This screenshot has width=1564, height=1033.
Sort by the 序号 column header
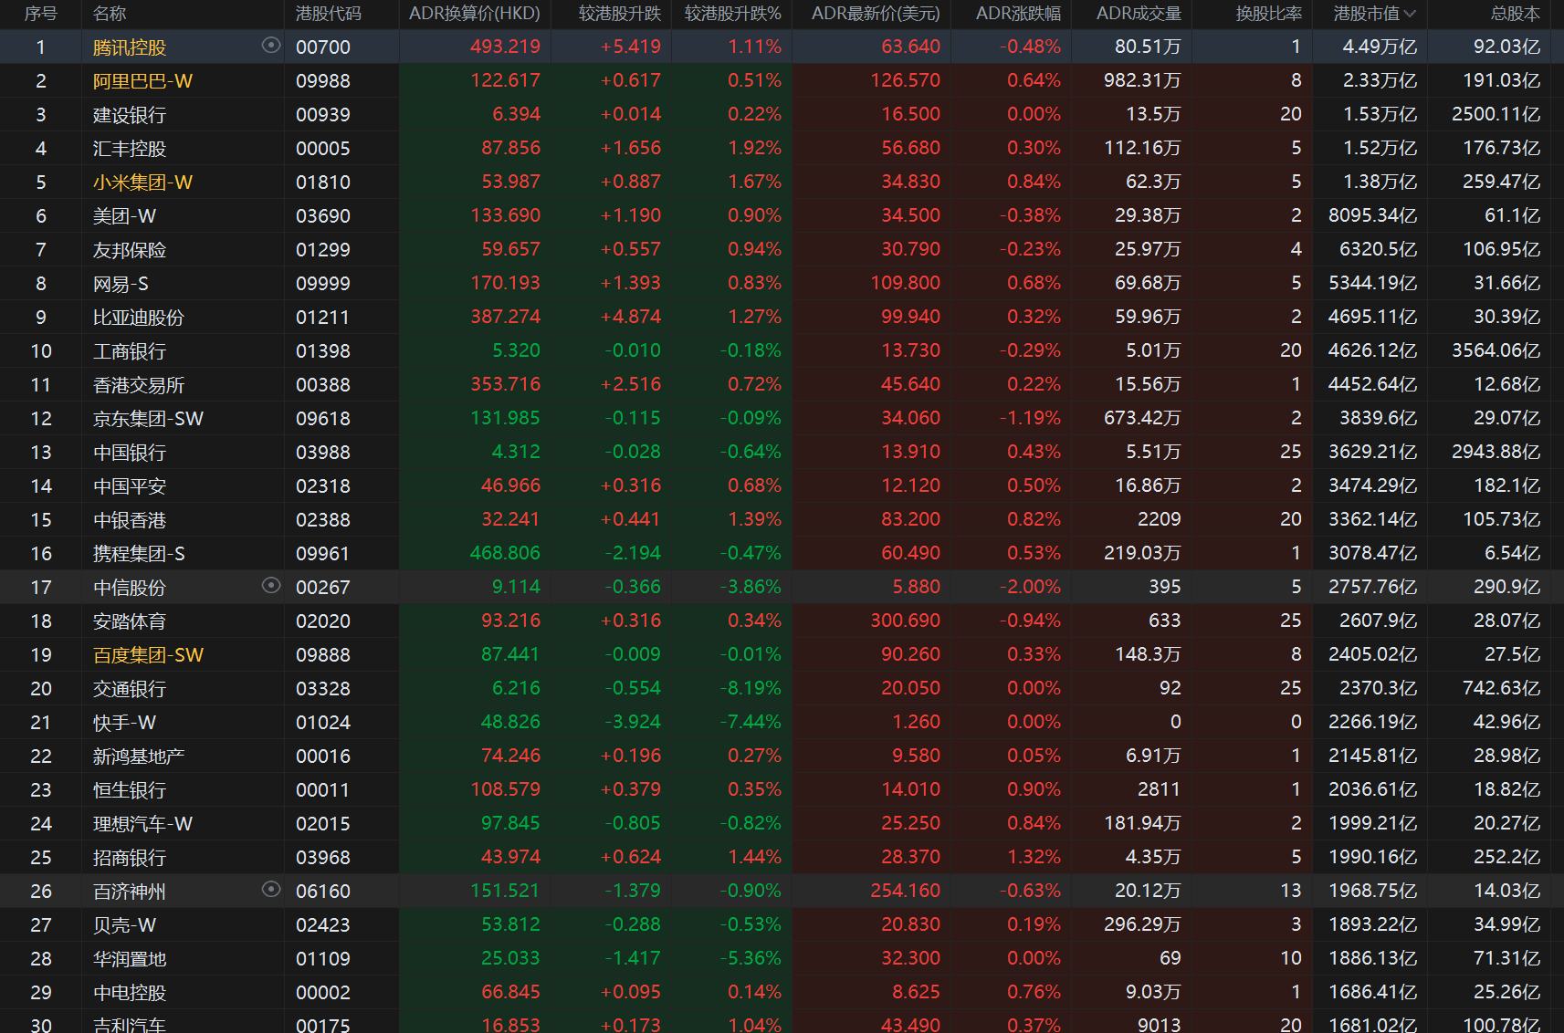pos(41,14)
